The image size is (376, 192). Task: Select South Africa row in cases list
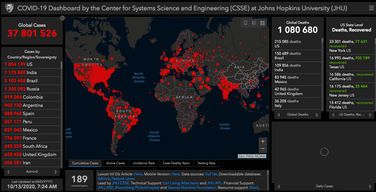tap(31, 146)
